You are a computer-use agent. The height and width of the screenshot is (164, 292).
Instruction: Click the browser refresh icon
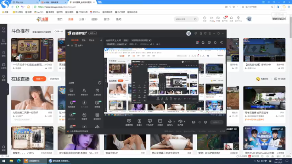tap(17, 7)
